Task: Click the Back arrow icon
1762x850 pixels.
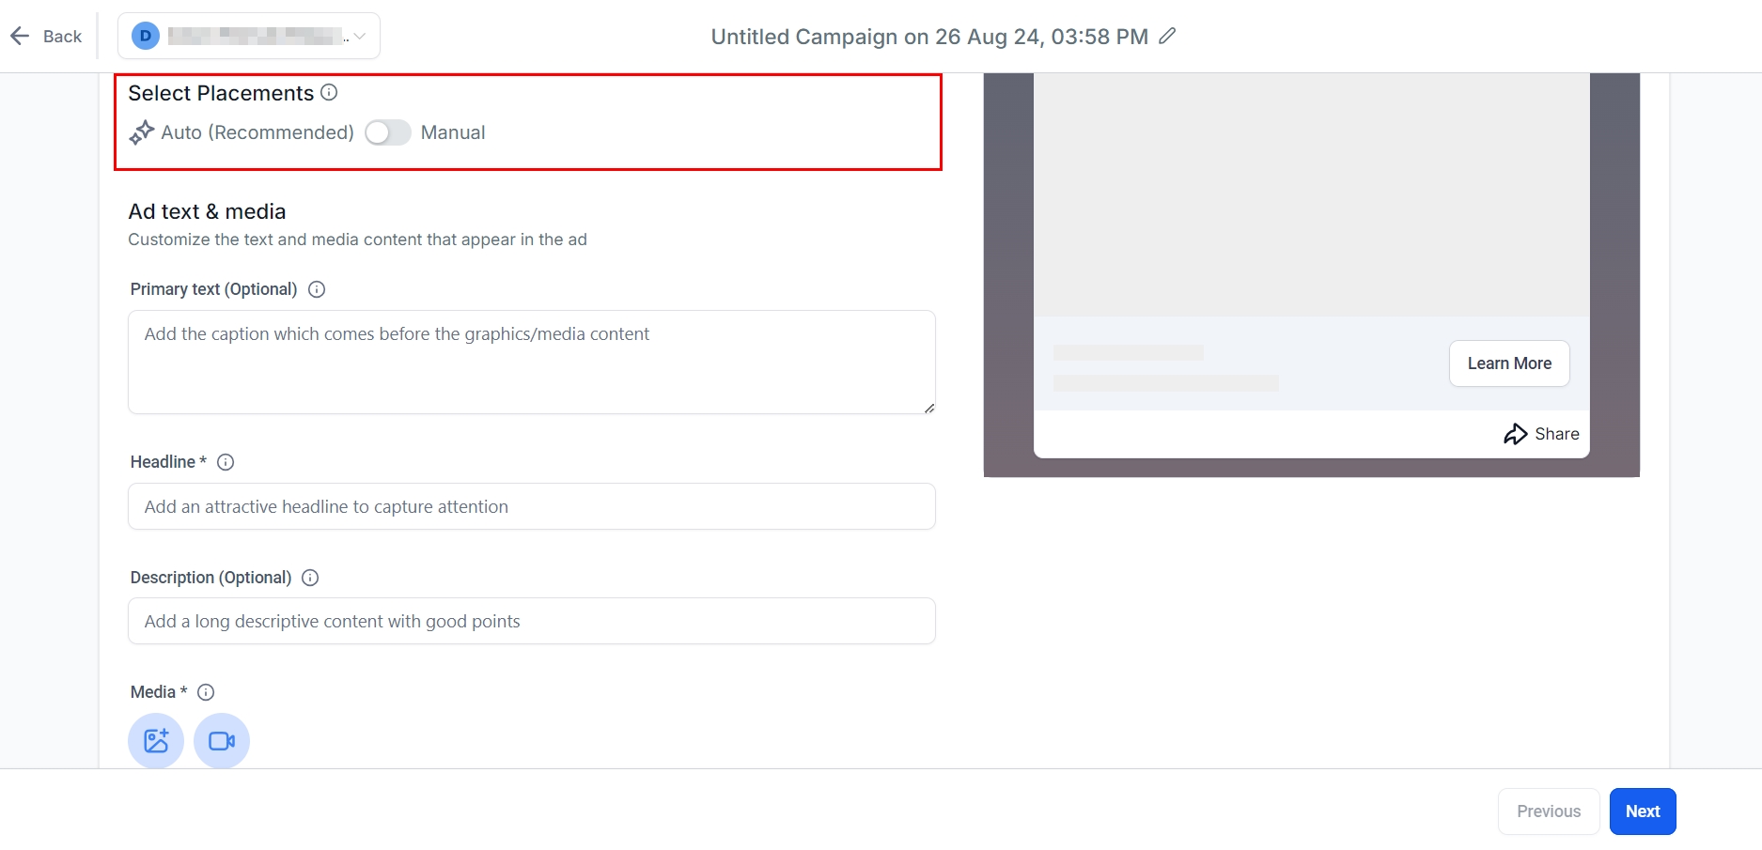Action: click(20, 37)
